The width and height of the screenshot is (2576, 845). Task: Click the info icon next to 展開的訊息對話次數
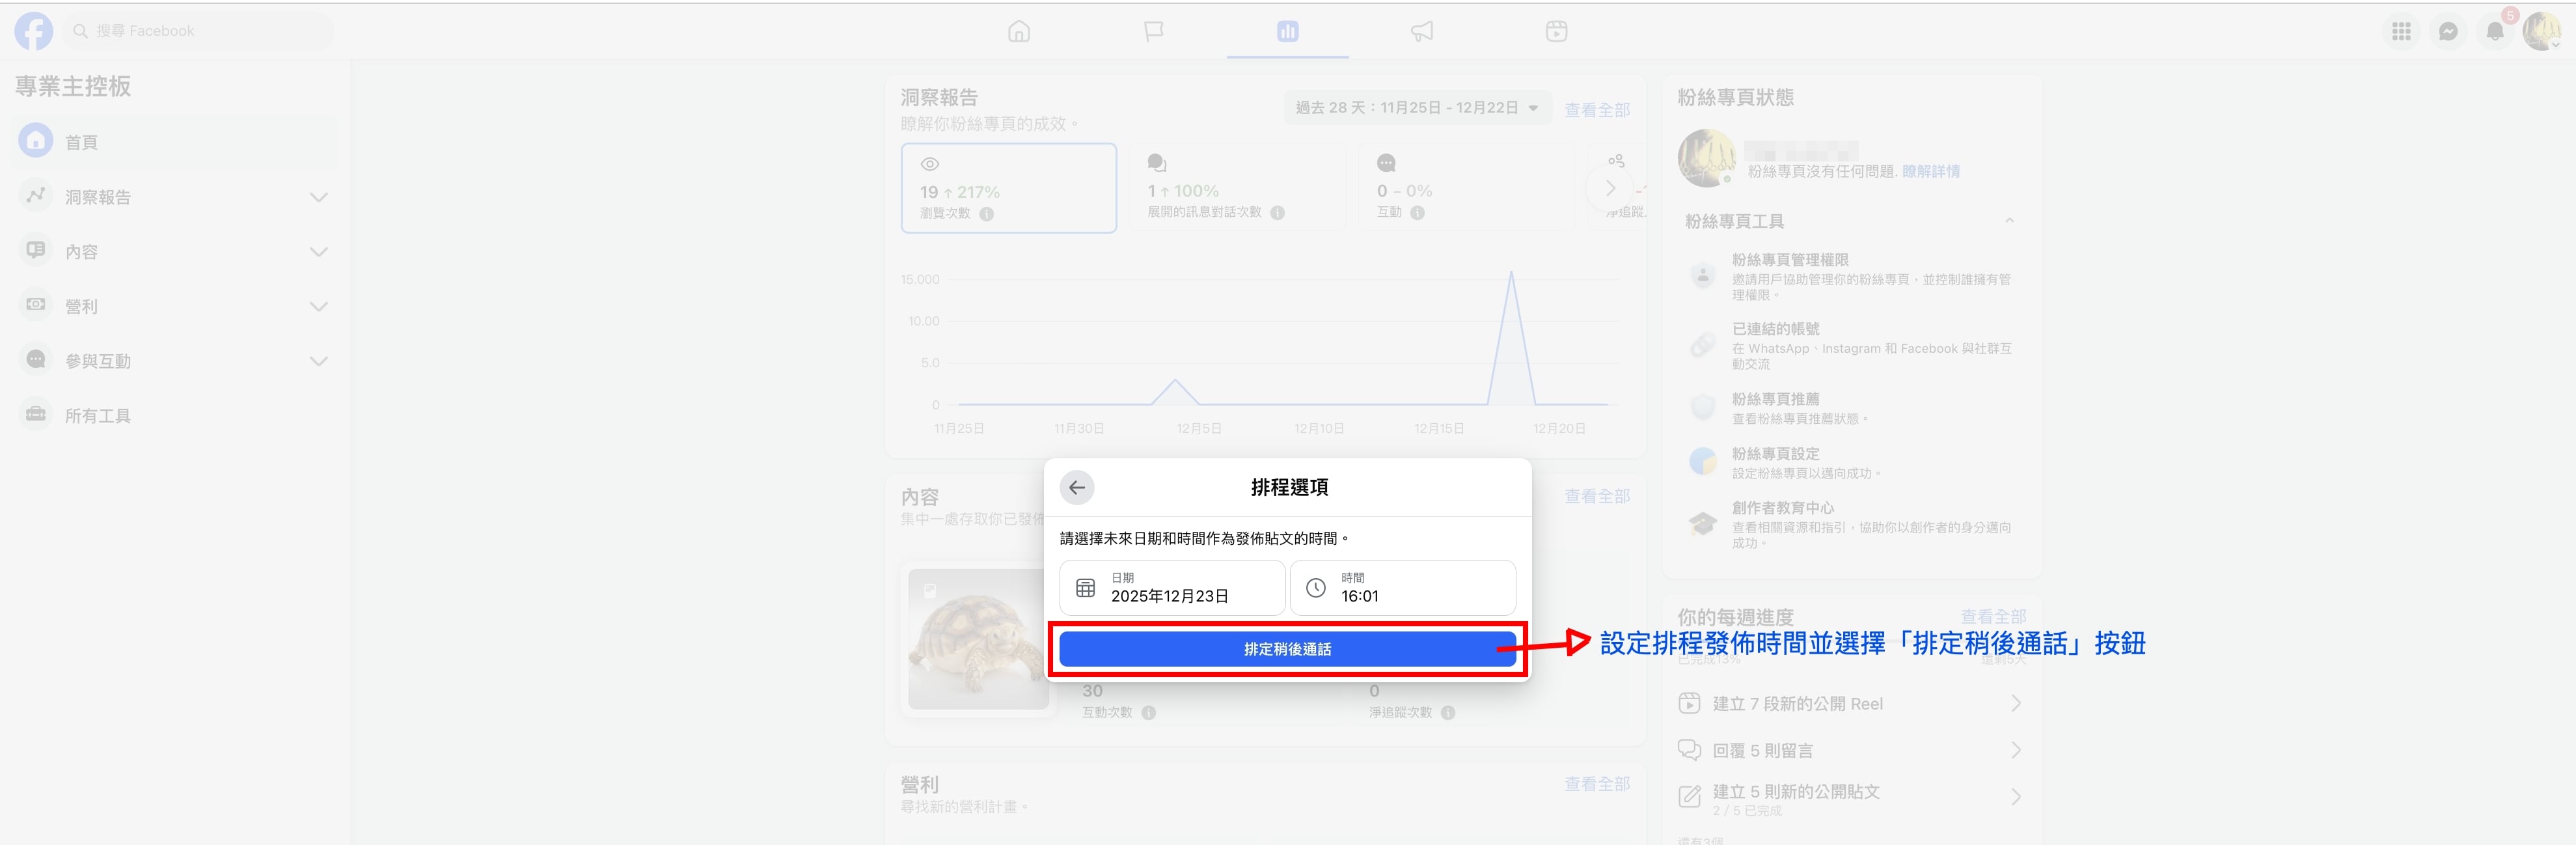tap(1277, 213)
